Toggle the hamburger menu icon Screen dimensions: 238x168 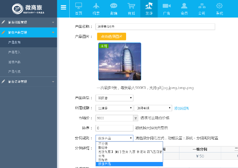[63, 7]
